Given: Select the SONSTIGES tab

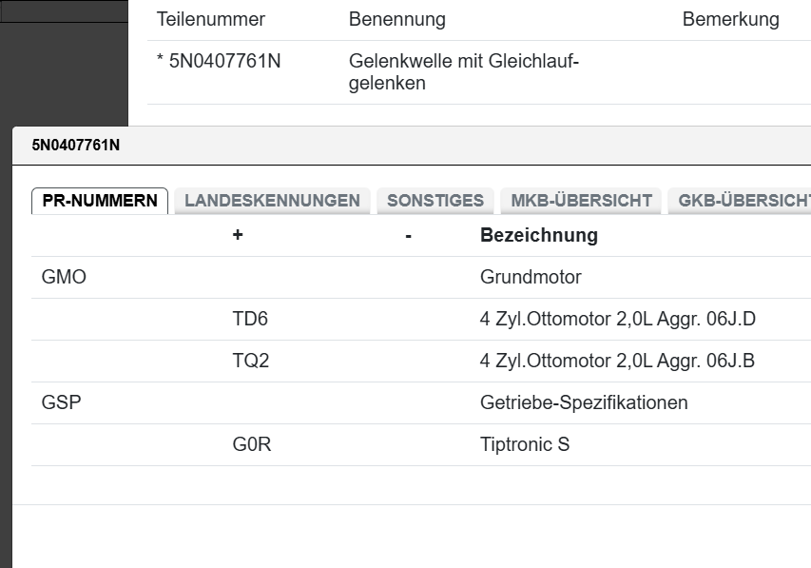Looking at the screenshot, I should 435,201.
